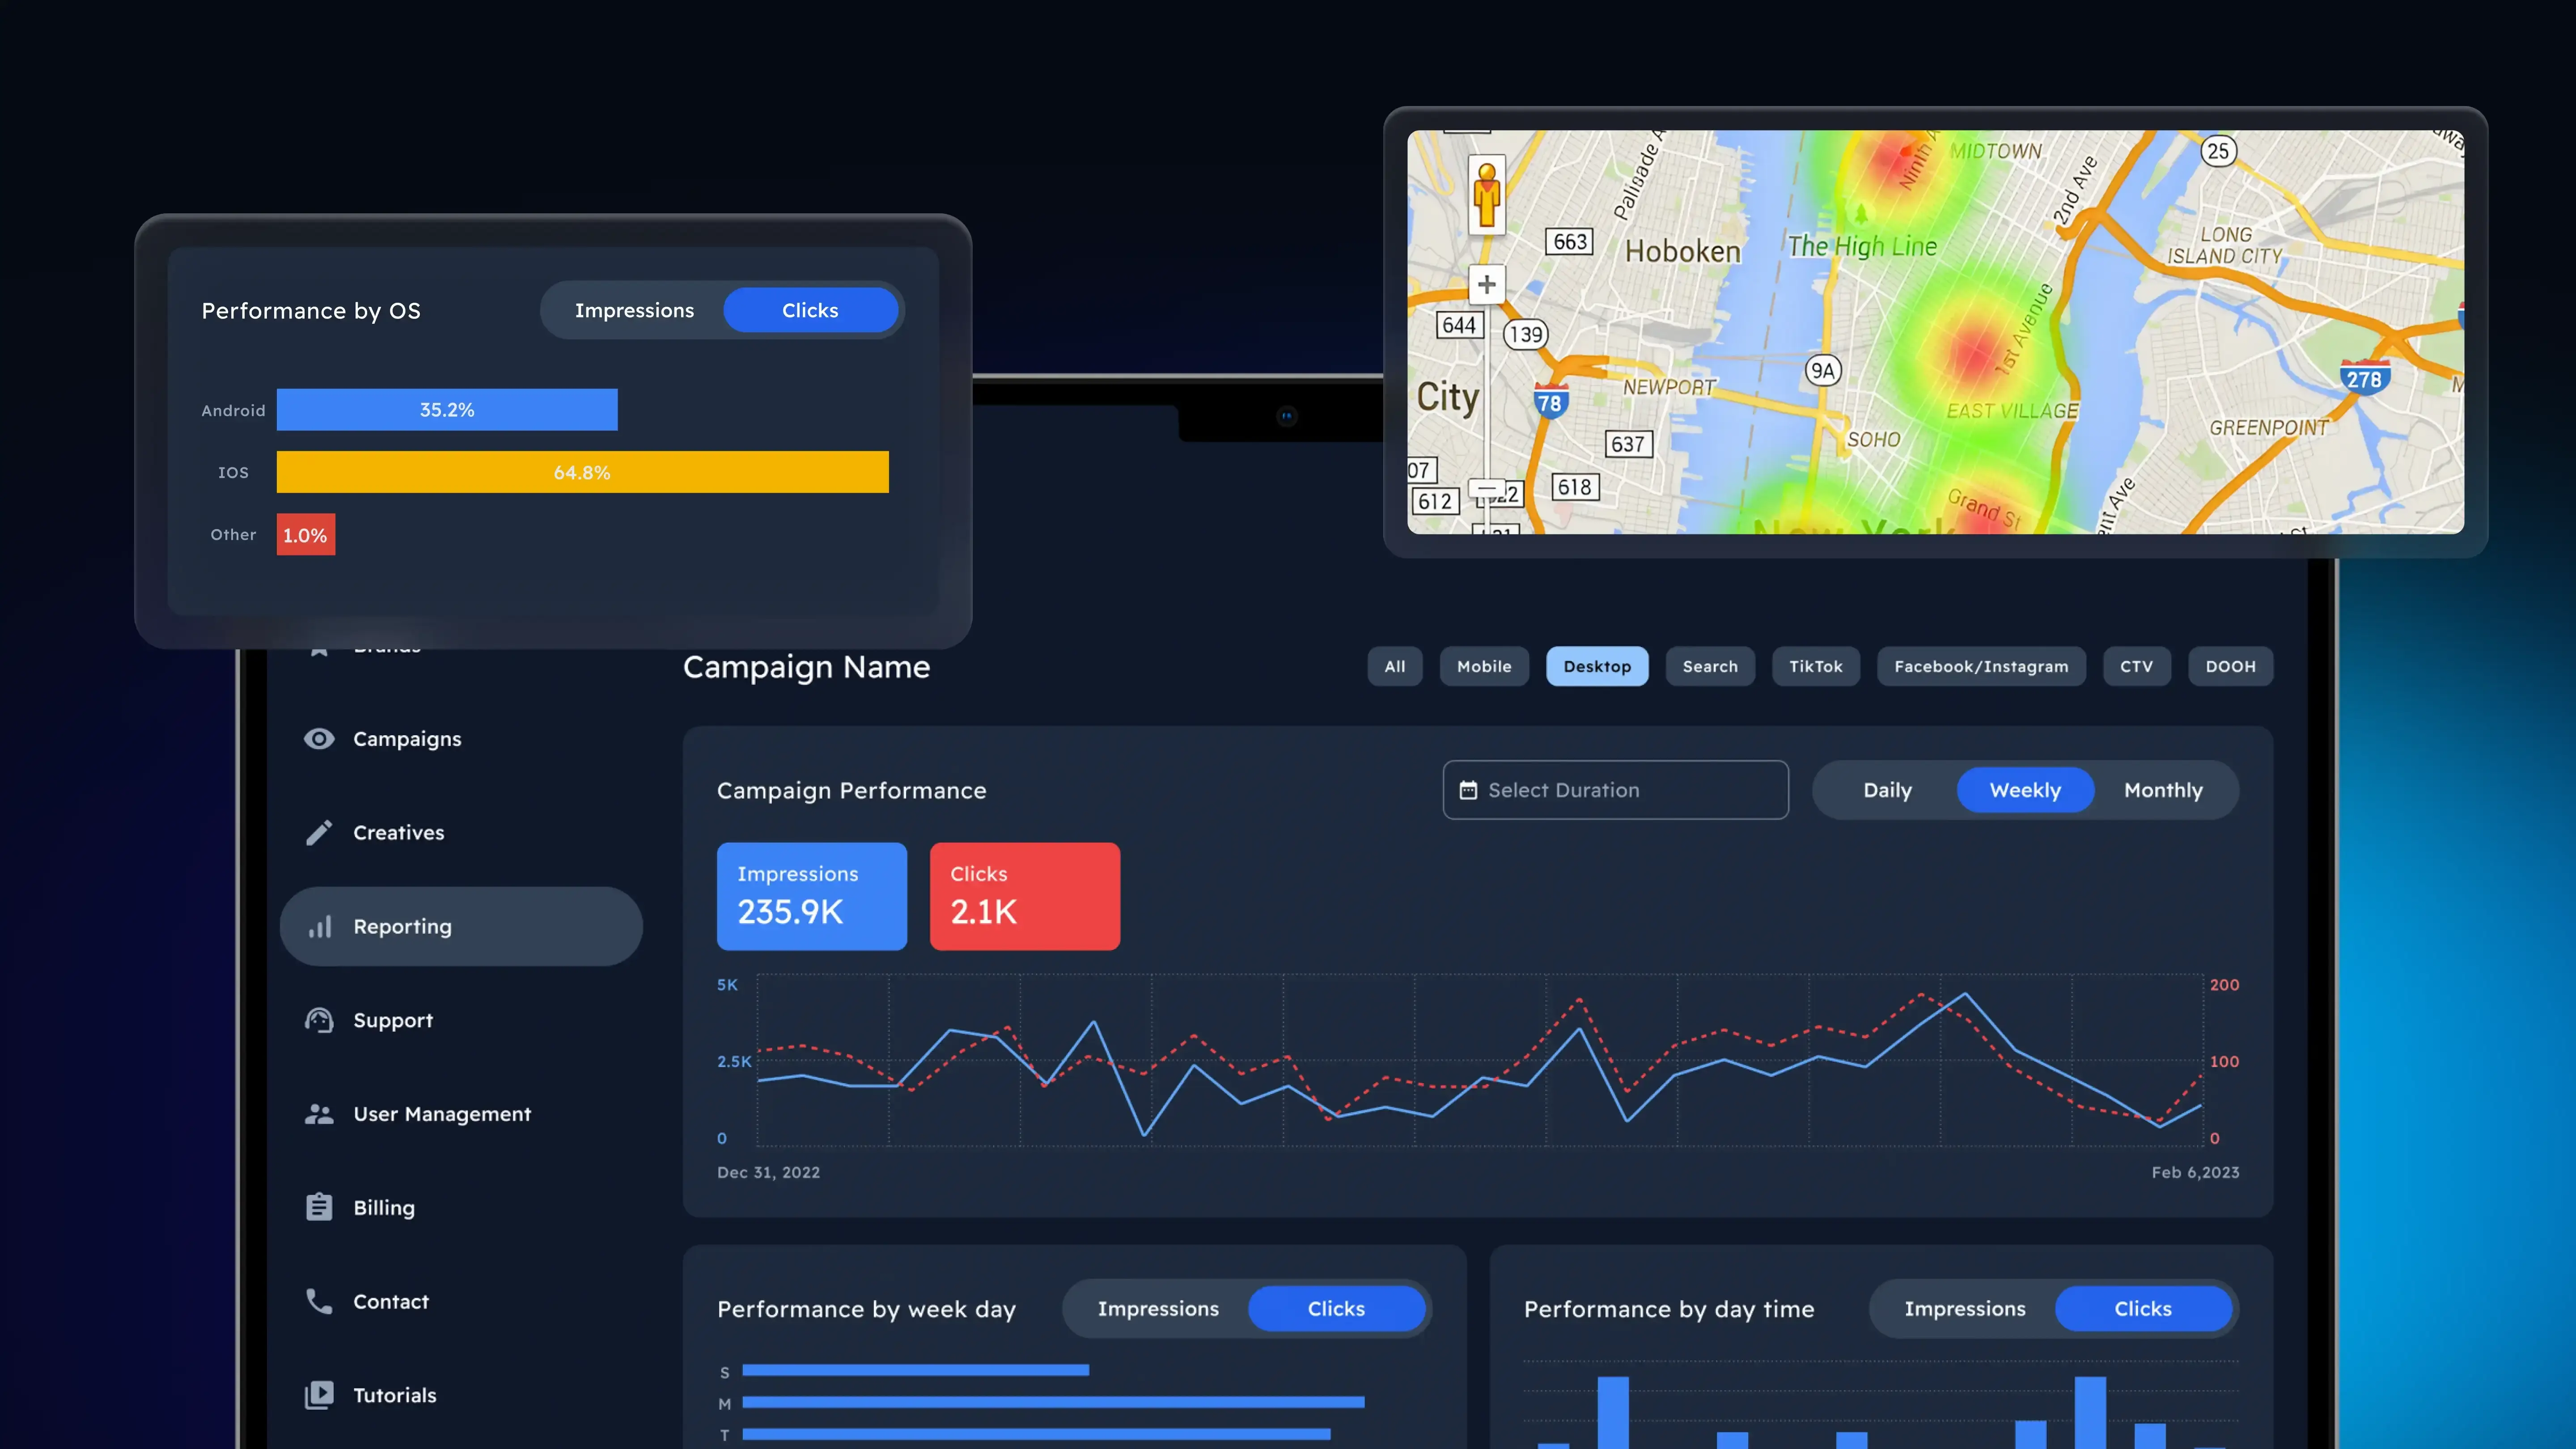The width and height of the screenshot is (2576, 1449).
Task: Click the Android 35.2% blue bar
Action: [x=447, y=410]
